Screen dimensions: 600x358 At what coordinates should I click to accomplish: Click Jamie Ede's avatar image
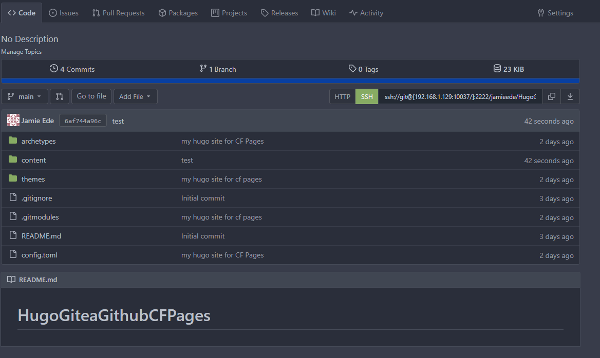pyautogui.click(x=13, y=121)
